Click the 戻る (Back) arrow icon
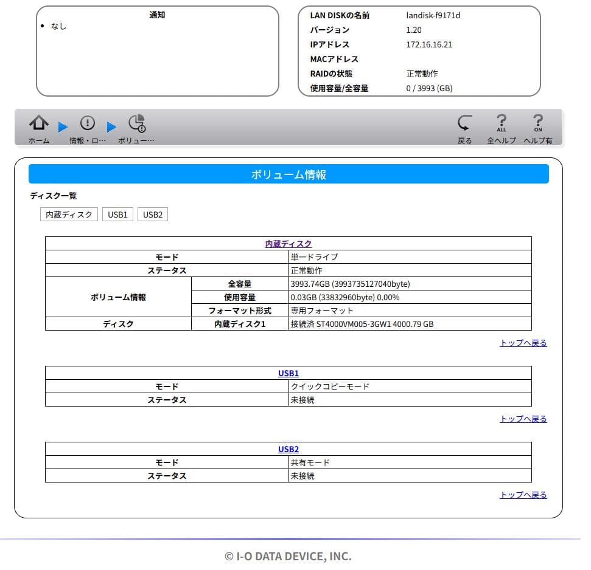 click(x=464, y=128)
